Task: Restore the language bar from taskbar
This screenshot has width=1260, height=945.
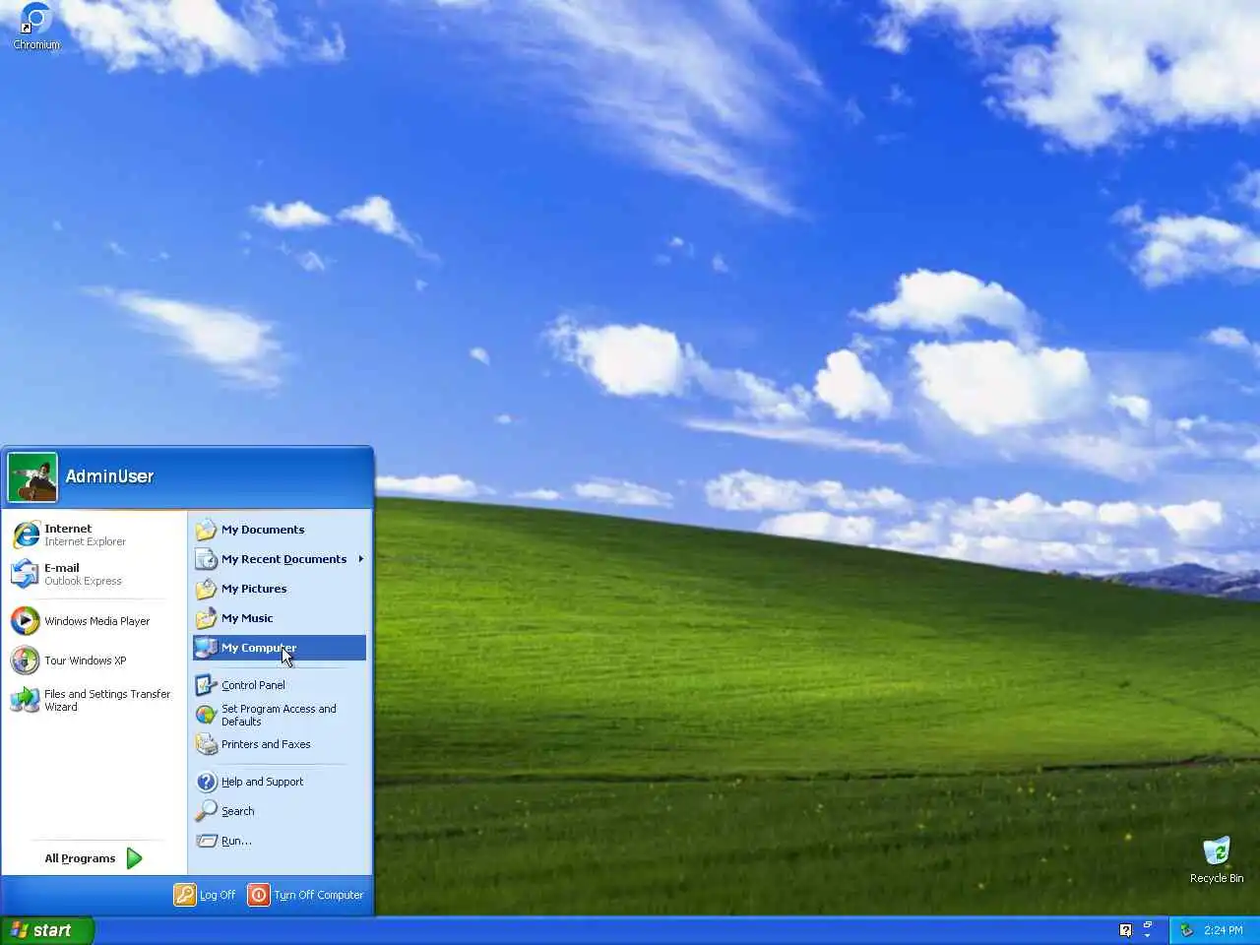Action: point(1148,924)
